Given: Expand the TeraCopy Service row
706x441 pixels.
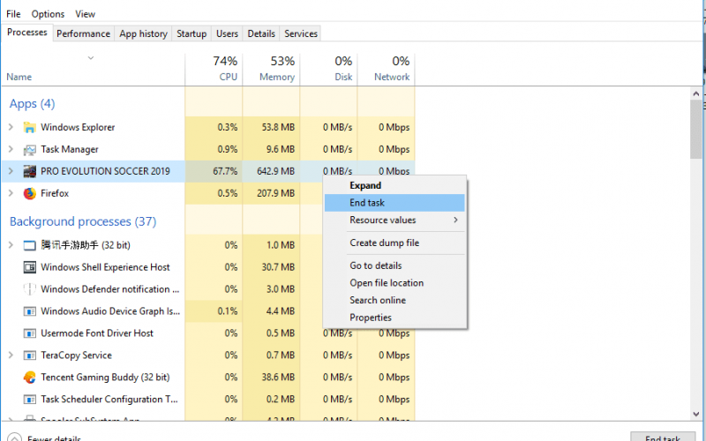Looking at the screenshot, I should [11, 355].
